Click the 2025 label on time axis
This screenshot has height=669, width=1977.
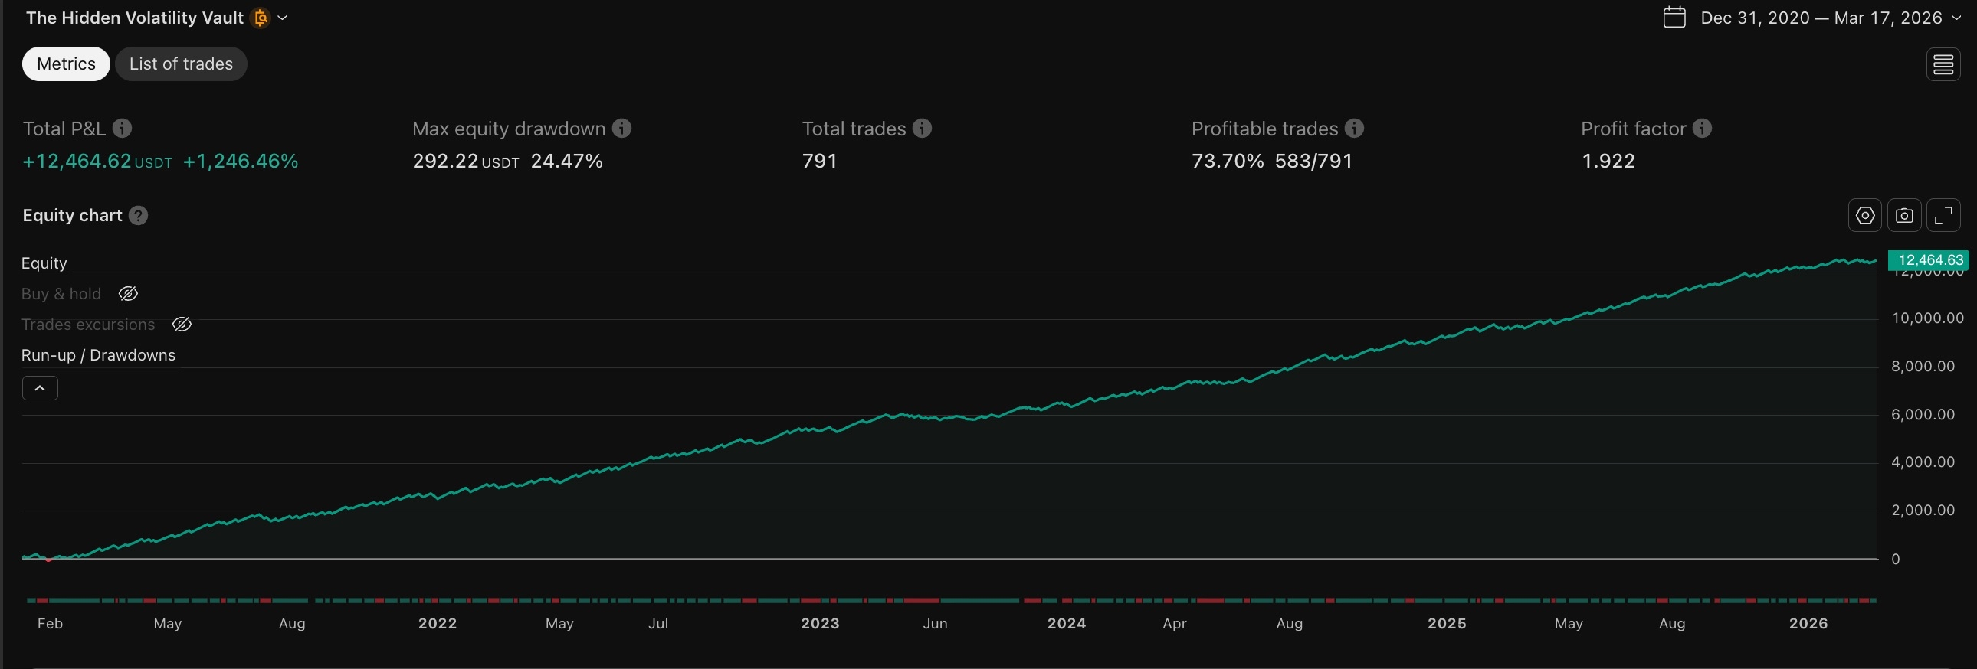1447,623
